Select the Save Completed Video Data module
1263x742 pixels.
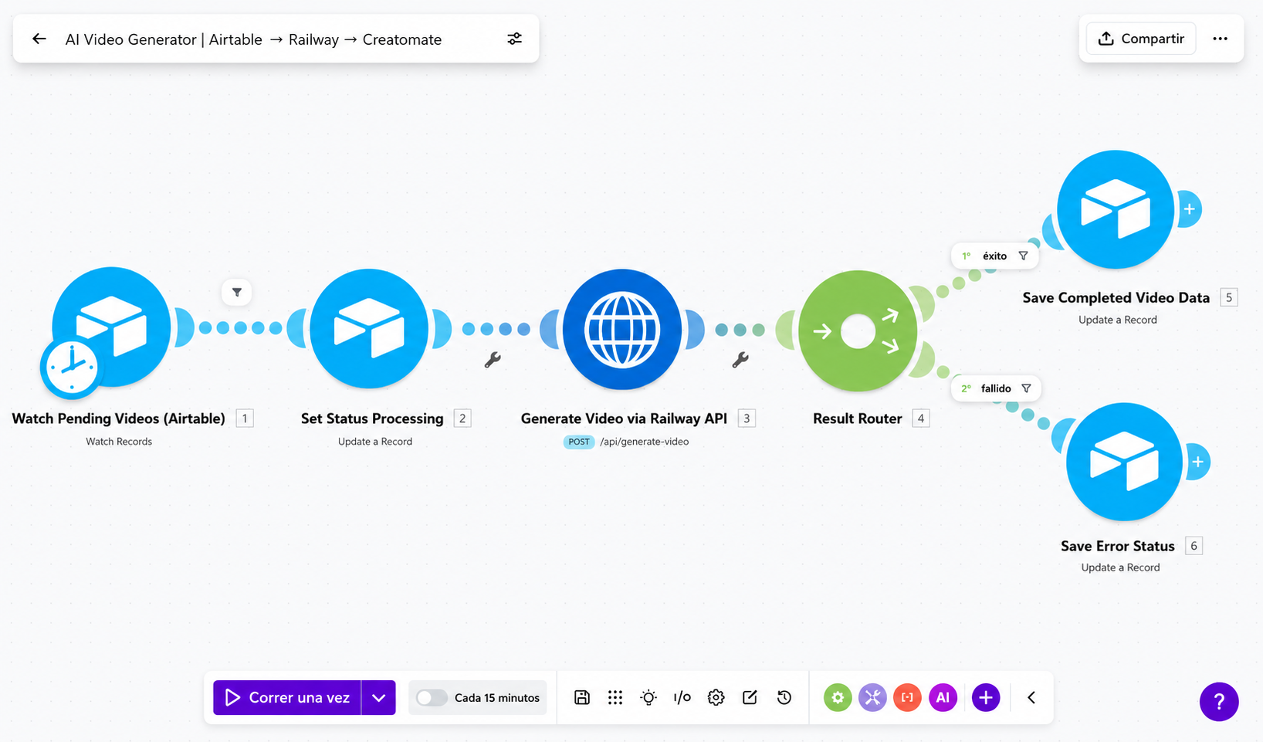pyautogui.click(x=1116, y=209)
